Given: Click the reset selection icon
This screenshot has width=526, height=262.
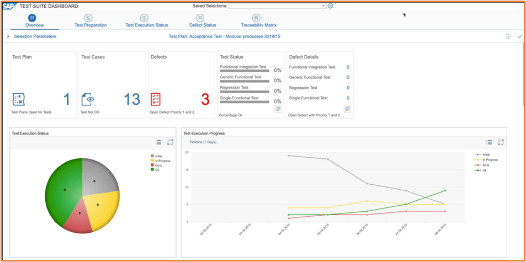Looking at the screenshot, I should point(508,36).
